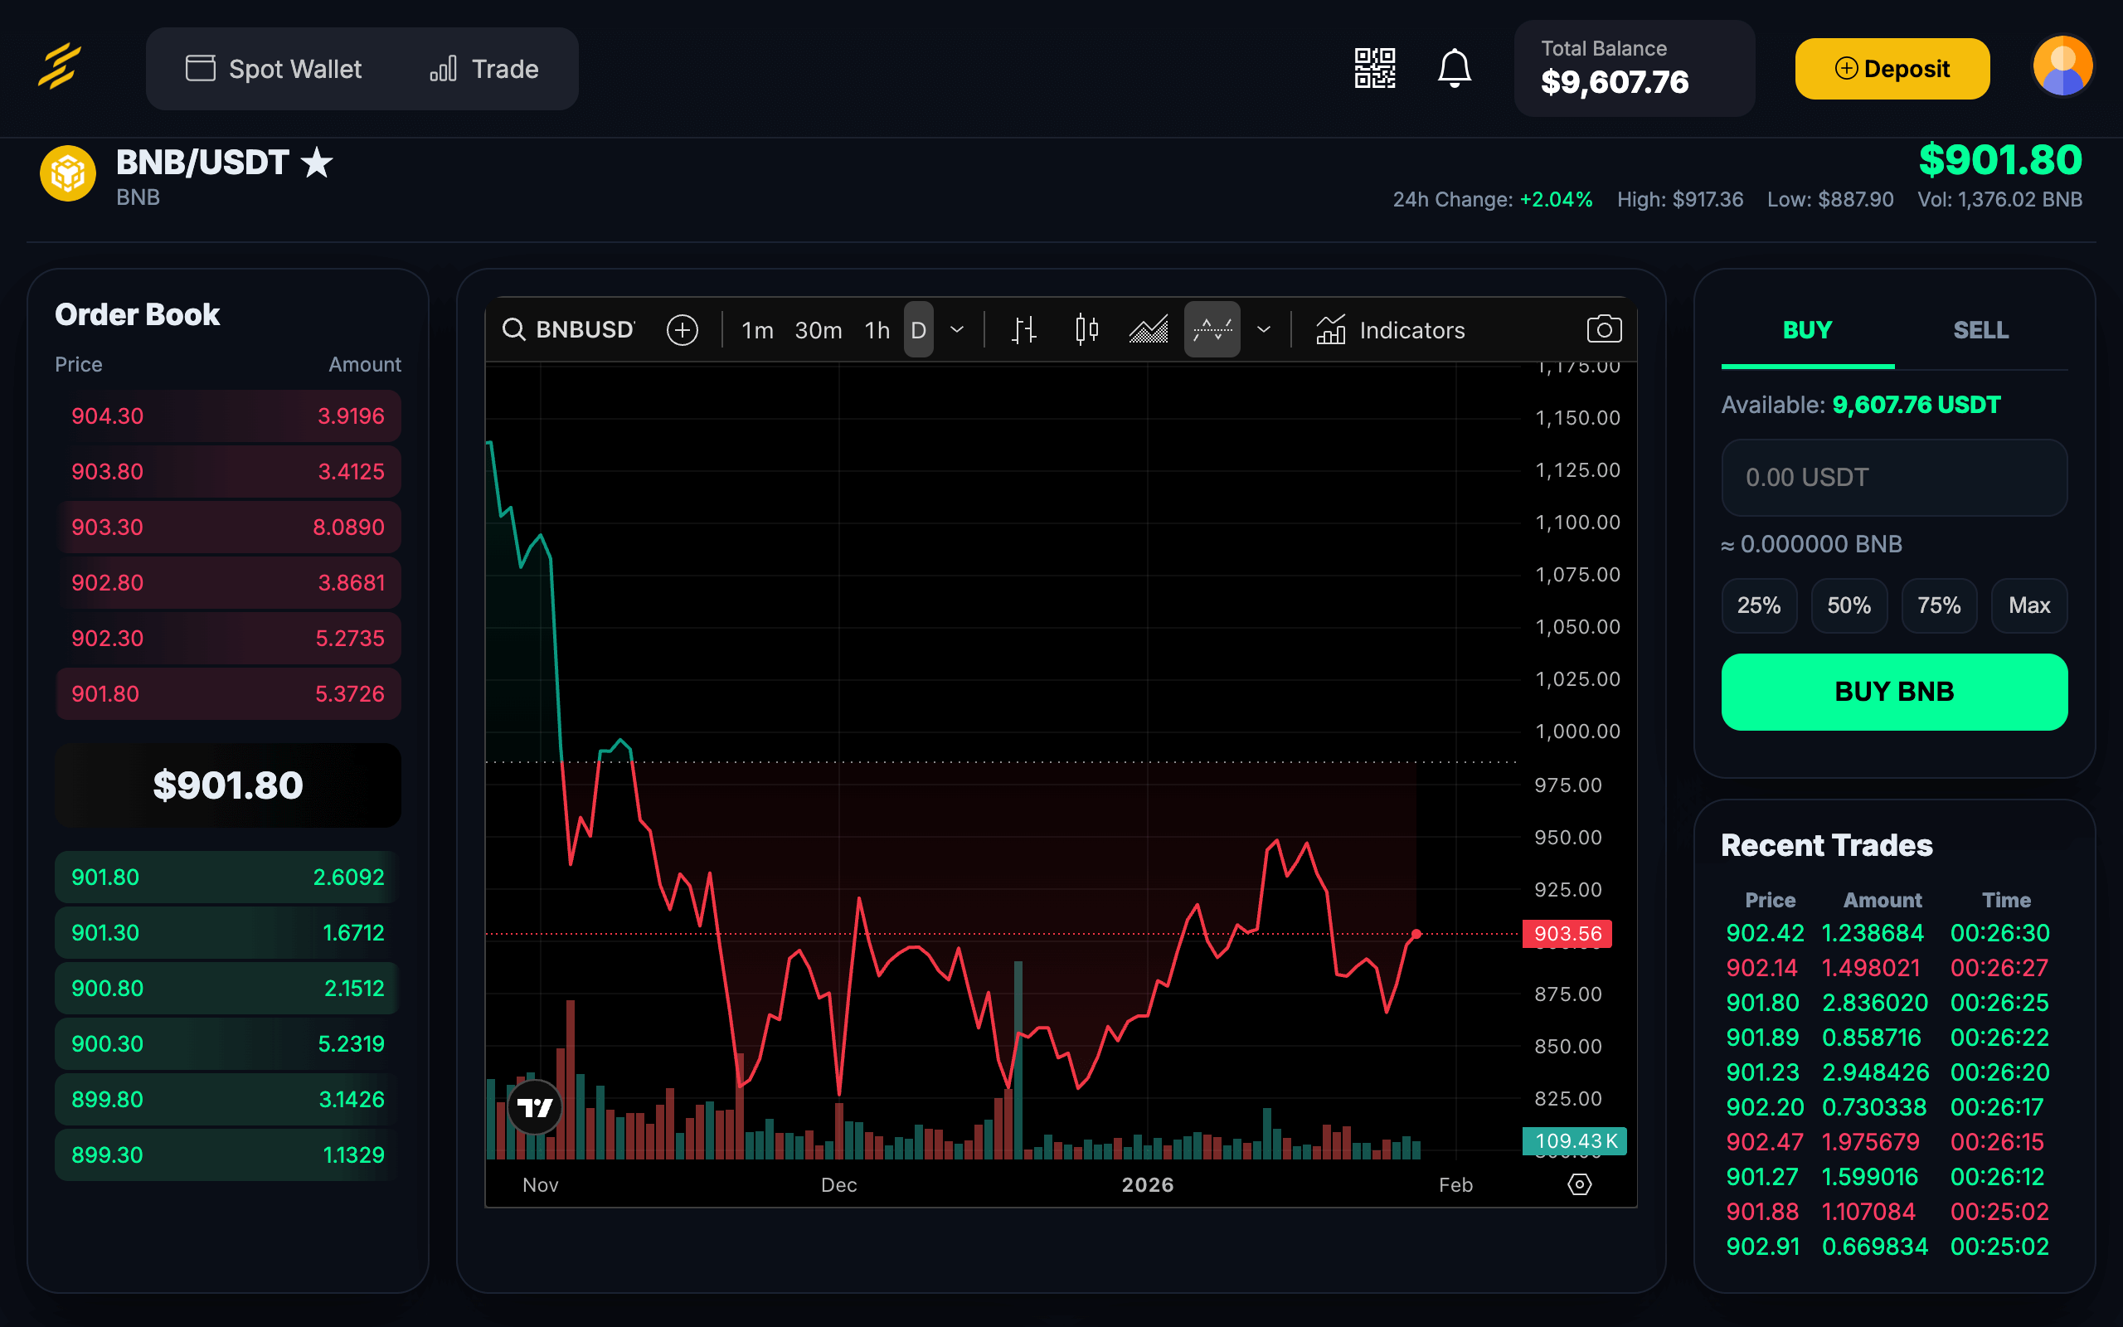Expand the chart style dropdown arrow
The width and height of the screenshot is (2123, 1327).
tap(1263, 330)
